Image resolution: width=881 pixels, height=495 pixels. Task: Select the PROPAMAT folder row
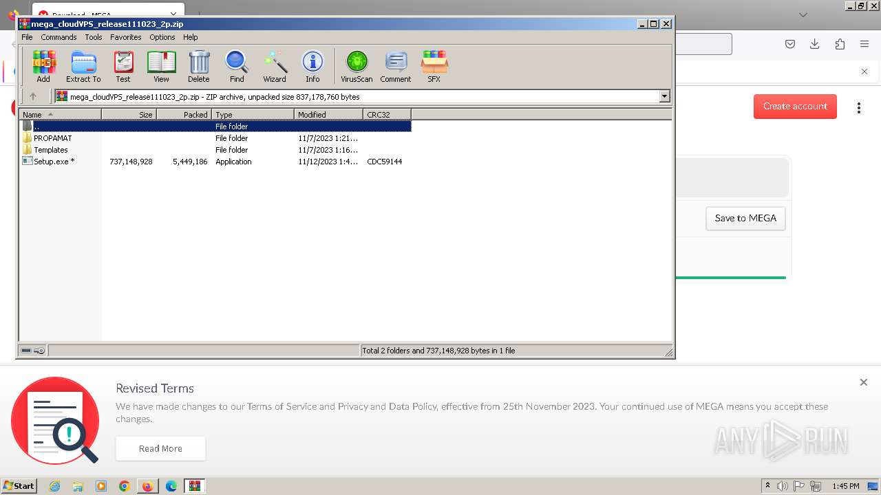[x=215, y=138]
